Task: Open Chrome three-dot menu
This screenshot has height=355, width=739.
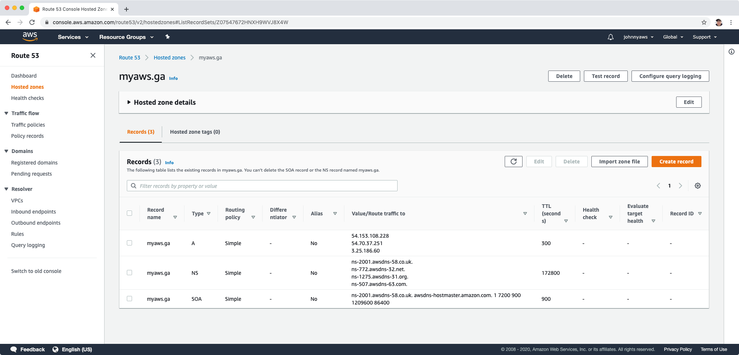Action: pos(731,22)
